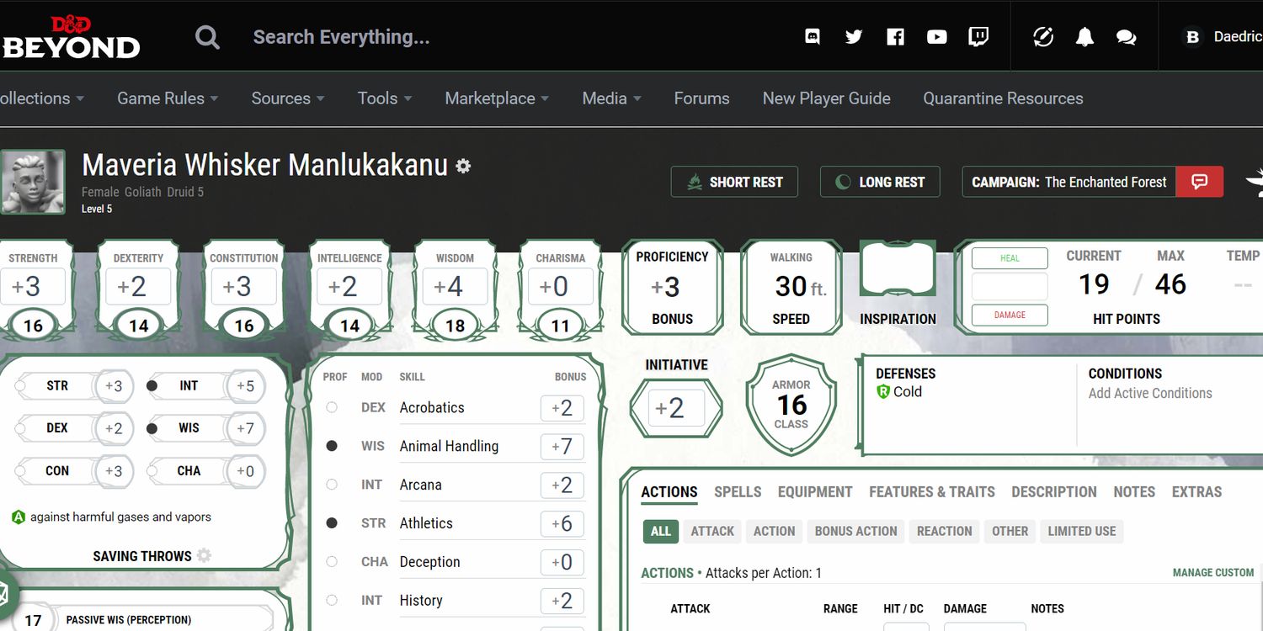Click the red campaign chat icon
The image size is (1263, 631).
[1200, 182]
